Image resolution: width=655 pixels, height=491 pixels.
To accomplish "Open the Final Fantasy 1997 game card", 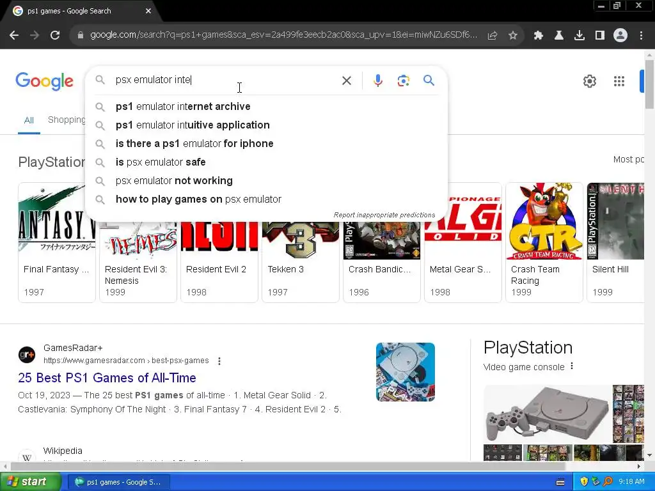I will pyautogui.click(x=57, y=242).
